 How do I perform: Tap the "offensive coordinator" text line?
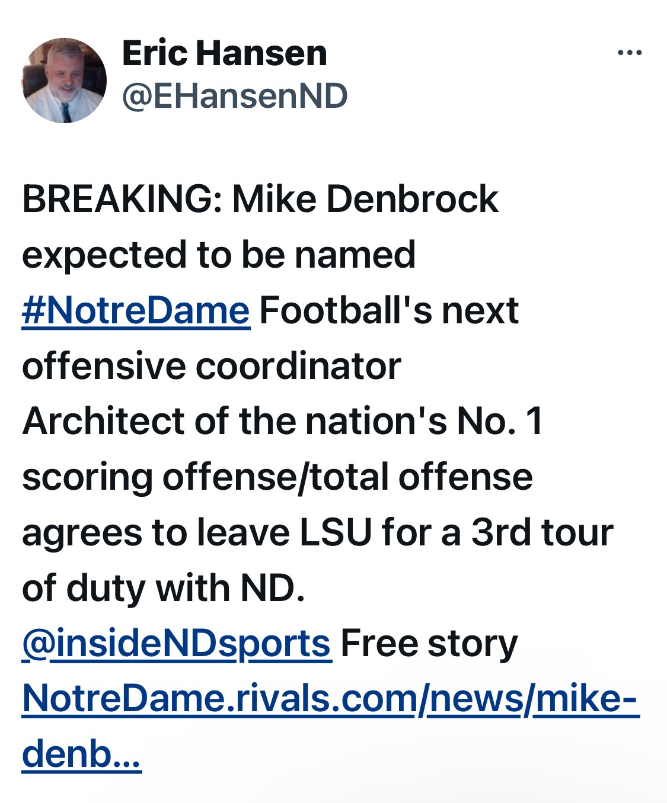pos(211,367)
